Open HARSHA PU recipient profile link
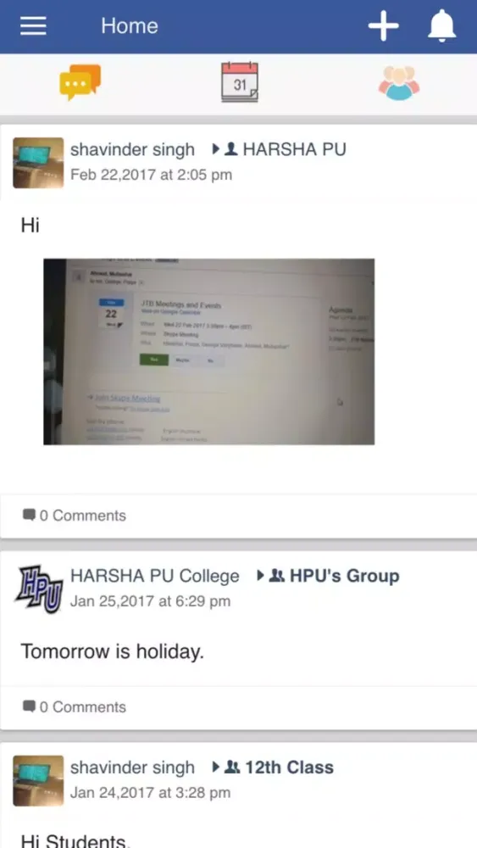This screenshot has width=477, height=848. 294,149
